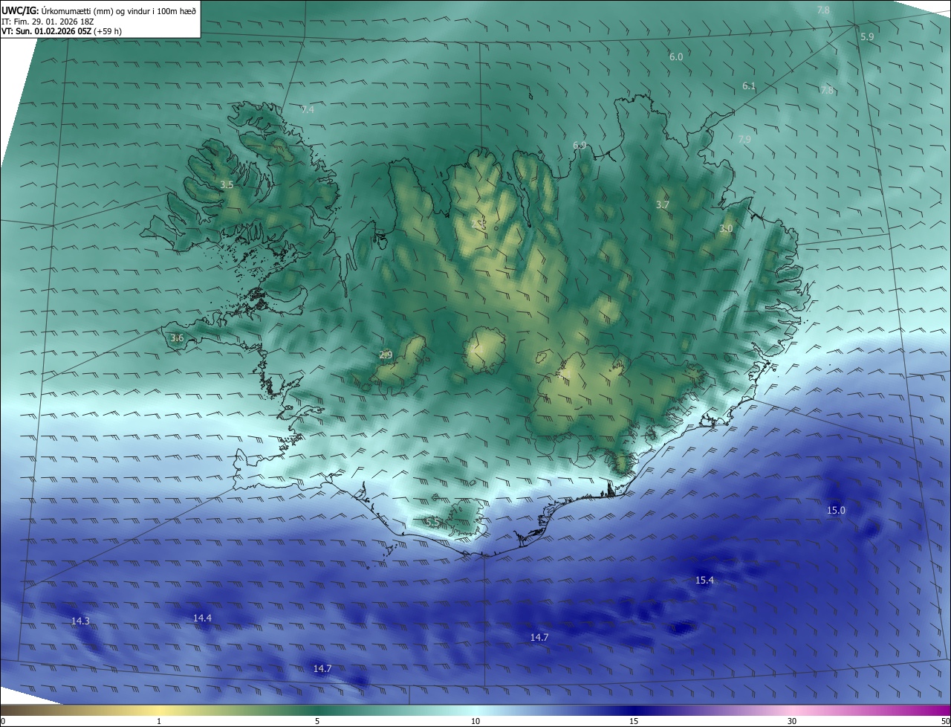Click the colorbar tick label 0
The image size is (951, 727).
coord(3,721)
